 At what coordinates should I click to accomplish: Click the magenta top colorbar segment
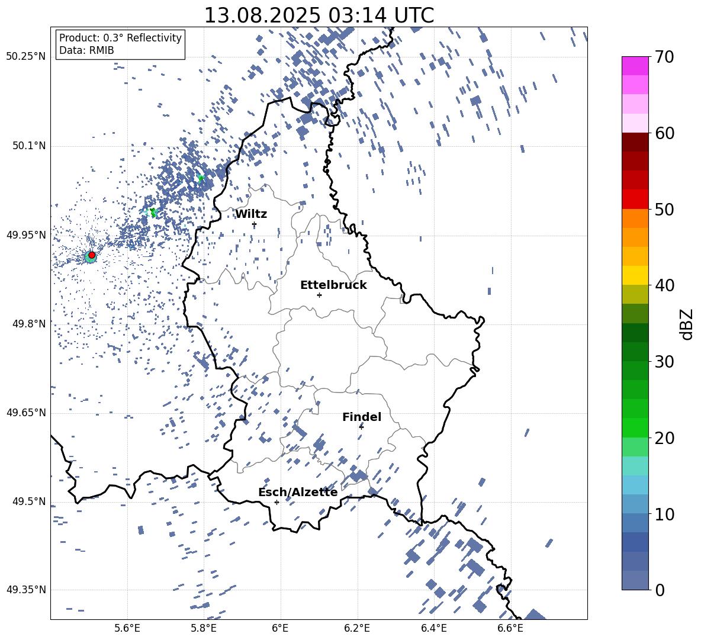coord(635,66)
